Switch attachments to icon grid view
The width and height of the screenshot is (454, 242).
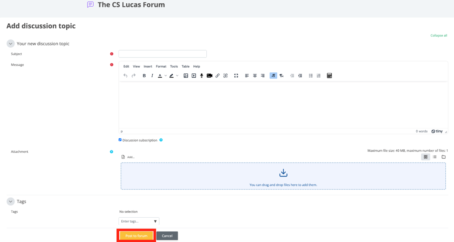click(426, 157)
